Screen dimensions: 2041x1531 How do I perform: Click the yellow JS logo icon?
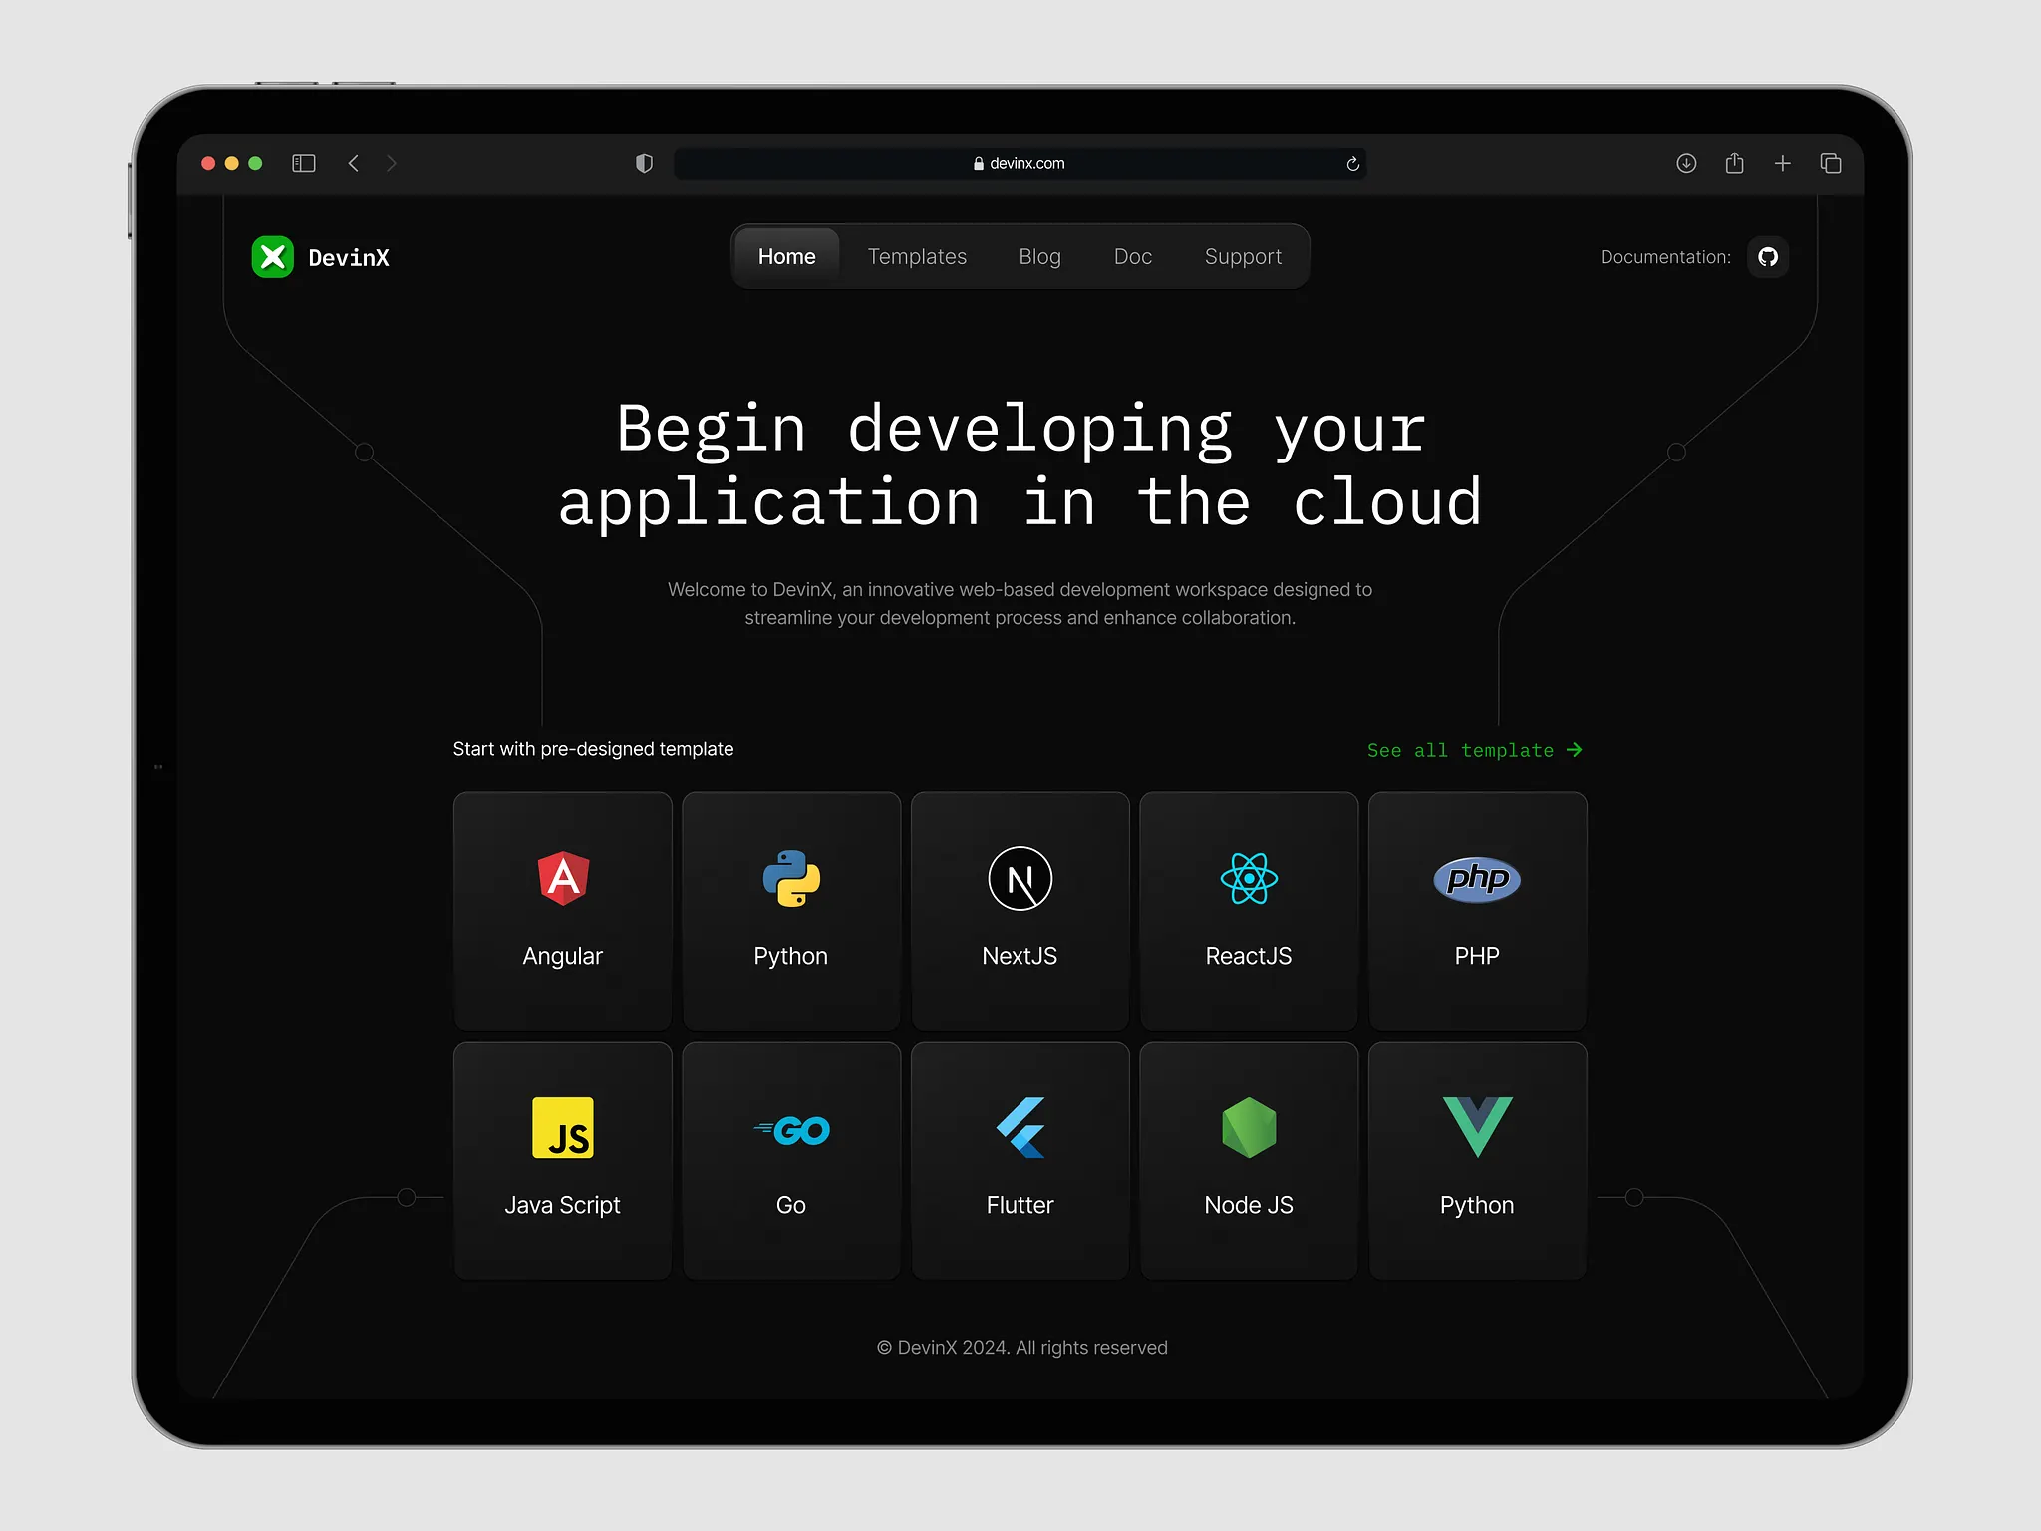[x=563, y=1127]
